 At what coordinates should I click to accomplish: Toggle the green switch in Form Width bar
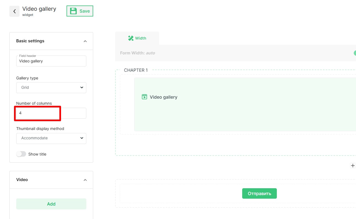click(355, 53)
